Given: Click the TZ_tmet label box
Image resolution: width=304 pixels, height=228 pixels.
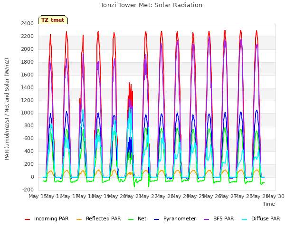Looking at the screenshot, I should [53, 20].
